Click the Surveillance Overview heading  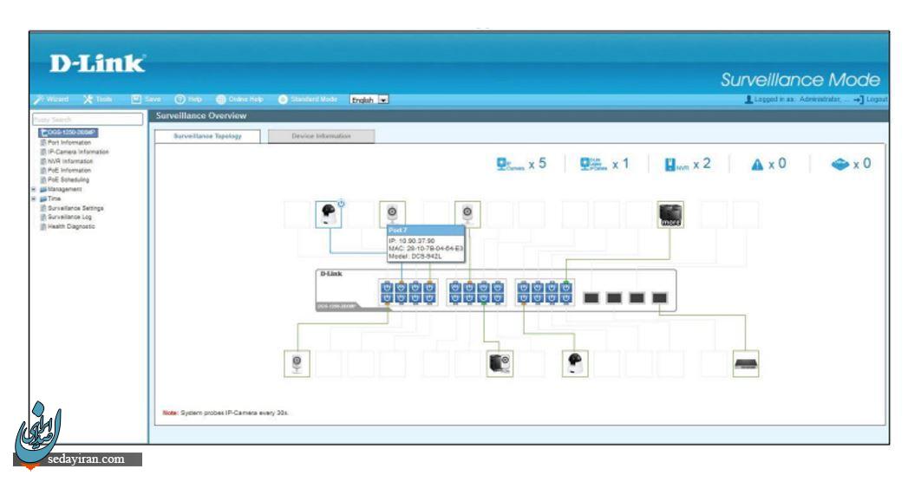click(201, 115)
